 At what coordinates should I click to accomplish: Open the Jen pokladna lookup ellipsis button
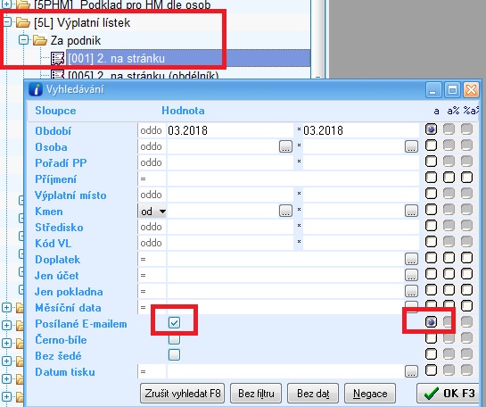411,291
